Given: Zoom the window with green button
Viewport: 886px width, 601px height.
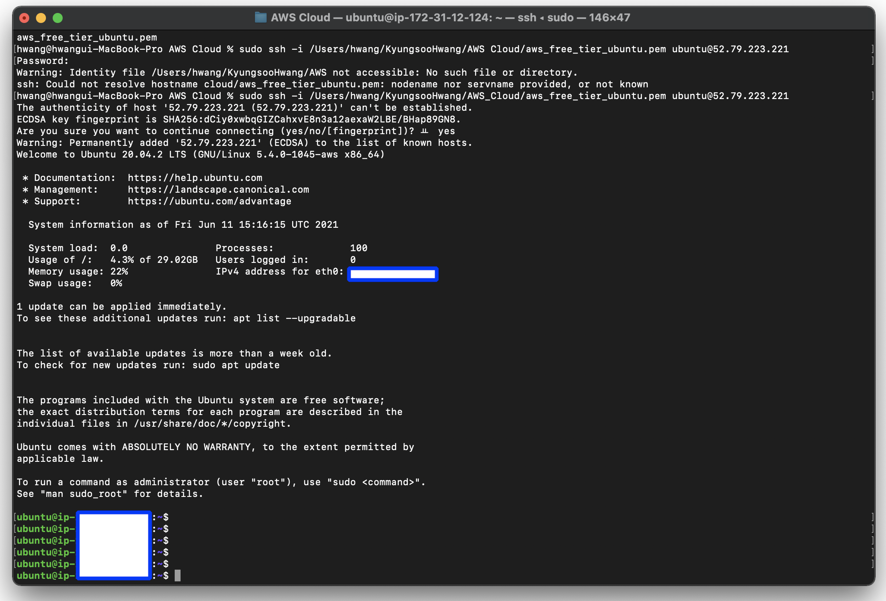Looking at the screenshot, I should [x=58, y=18].
